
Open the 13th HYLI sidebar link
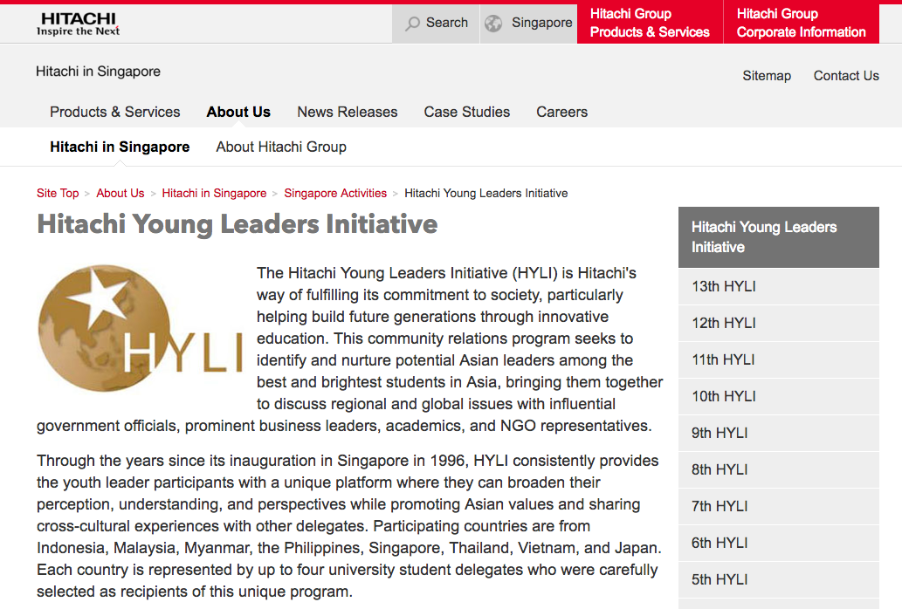point(778,287)
